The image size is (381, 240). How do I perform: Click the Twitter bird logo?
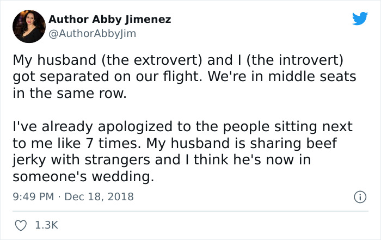[x=359, y=19]
